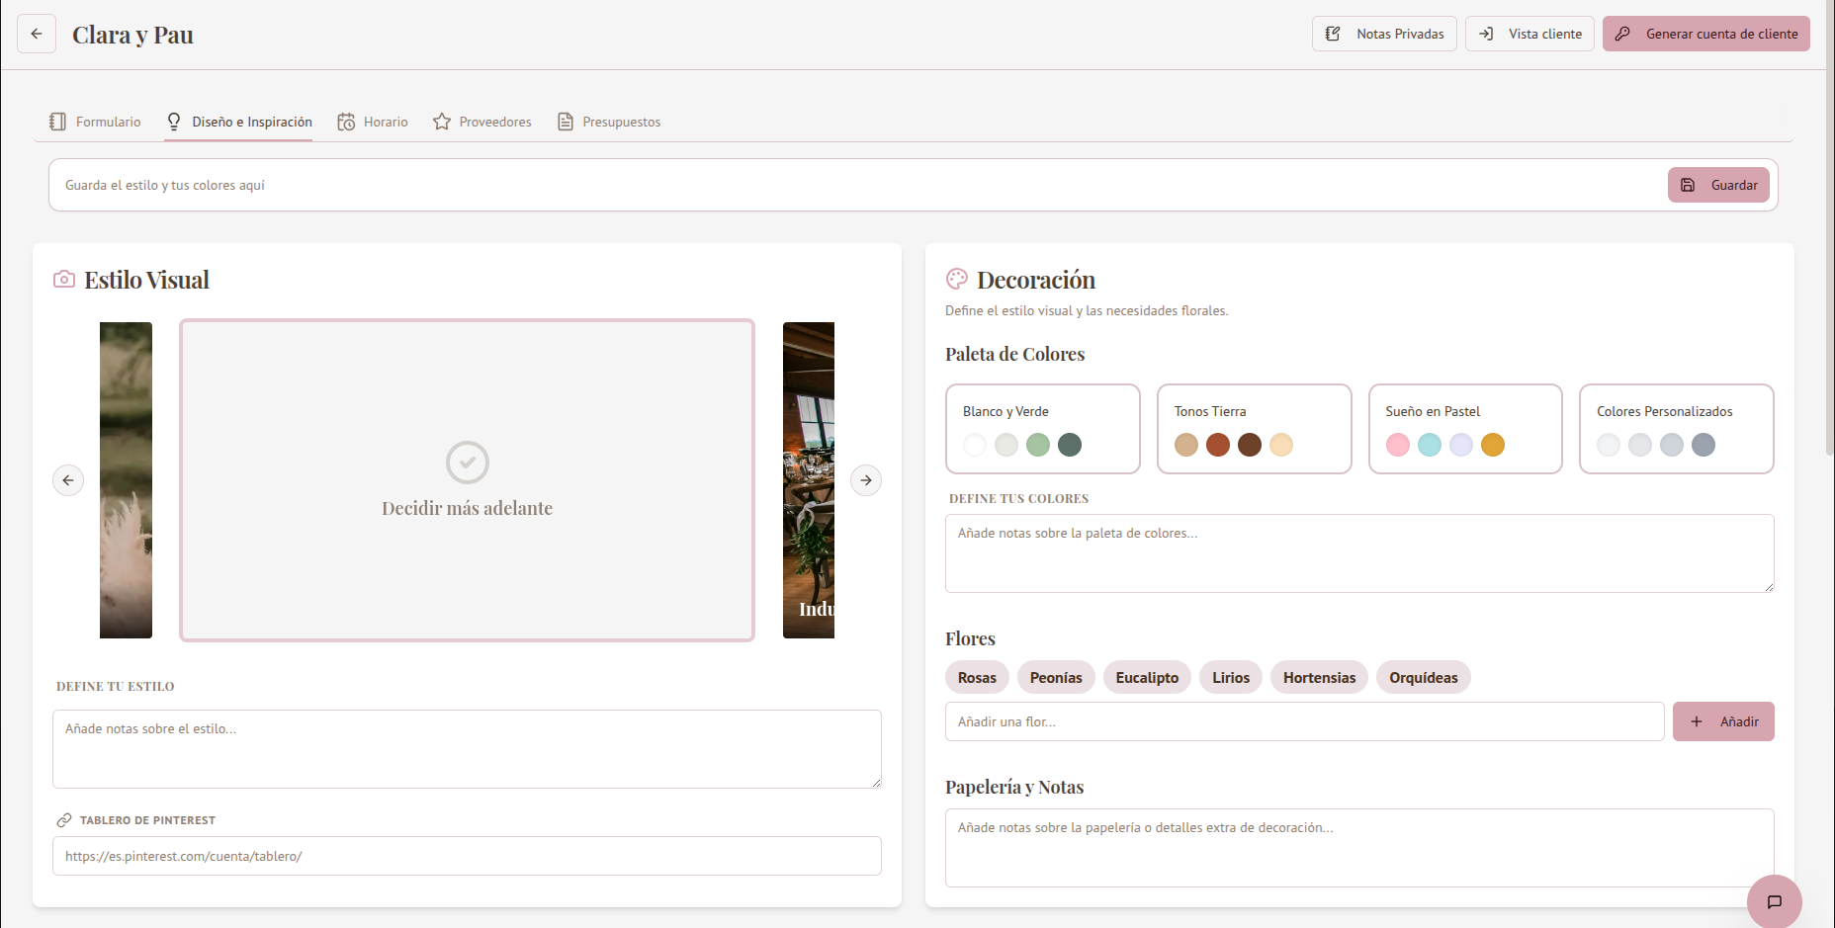Pick the Colores Personalizados palette option
Viewport: 1835px width, 928px height.
[1676, 429]
